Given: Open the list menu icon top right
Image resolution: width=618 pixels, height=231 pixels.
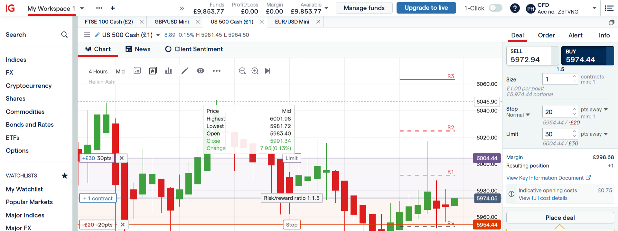Looking at the screenshot, I should (609, 8).
